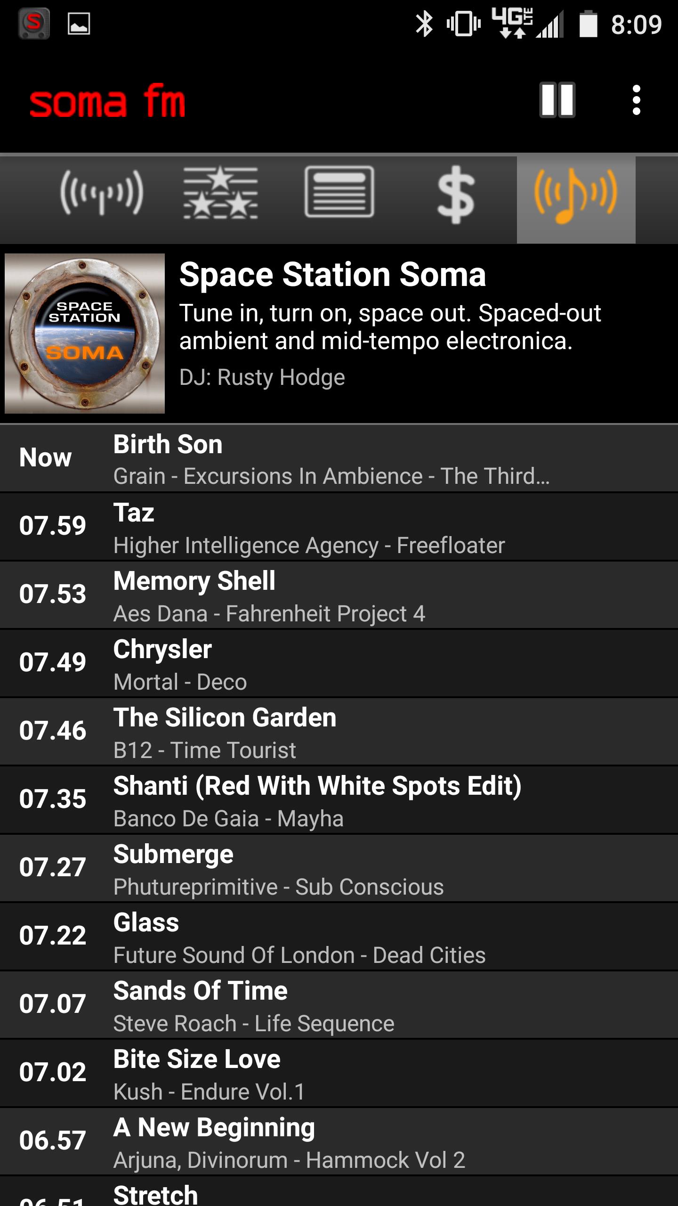Tap the Space Station Soma artwork
The width and height of the screenshot is (678, 1206).
[x=85, y=334]
